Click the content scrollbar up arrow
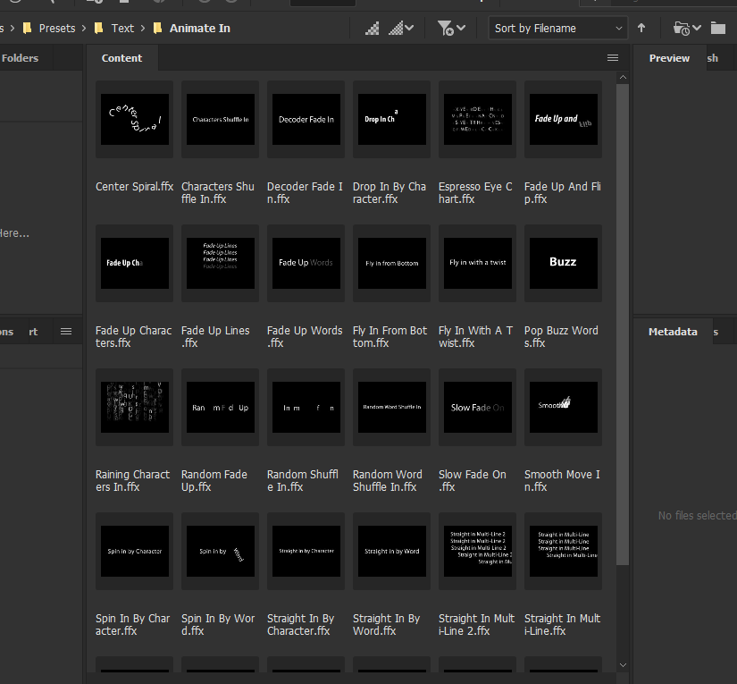 tap(623, 77)
